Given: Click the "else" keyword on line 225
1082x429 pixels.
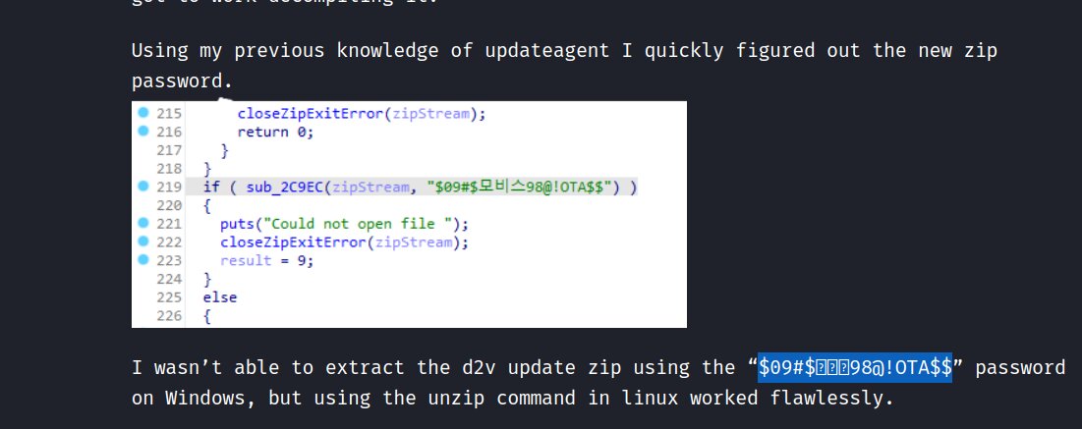Looking at the screenshot, I should coord(220,297).
